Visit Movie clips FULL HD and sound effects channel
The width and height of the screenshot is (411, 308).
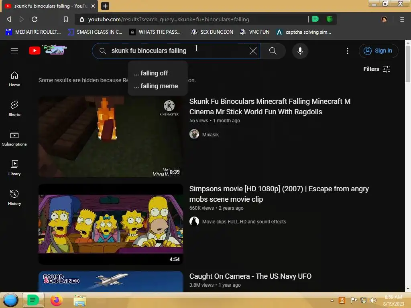click(x=244, y=221)
